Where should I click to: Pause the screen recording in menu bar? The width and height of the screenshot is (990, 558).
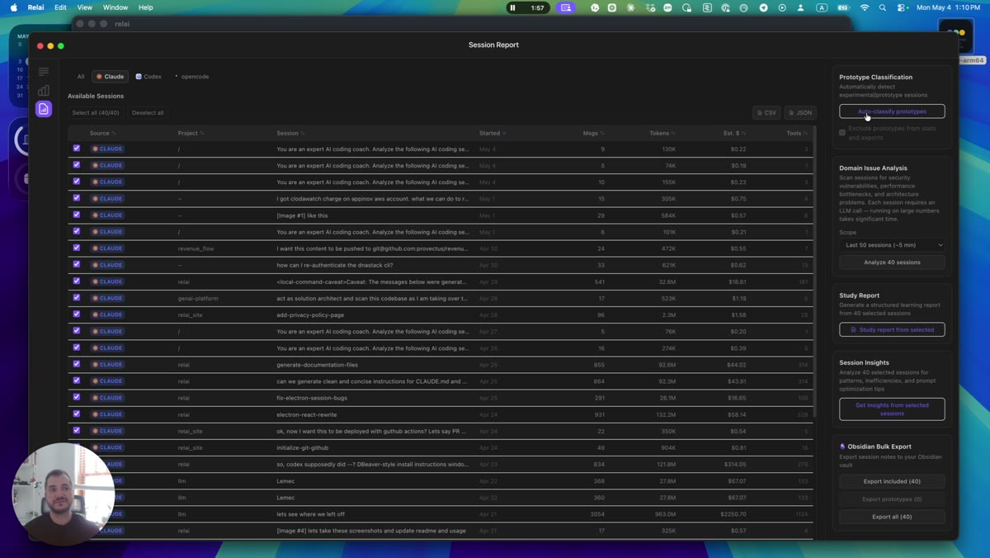pos(512,7)
